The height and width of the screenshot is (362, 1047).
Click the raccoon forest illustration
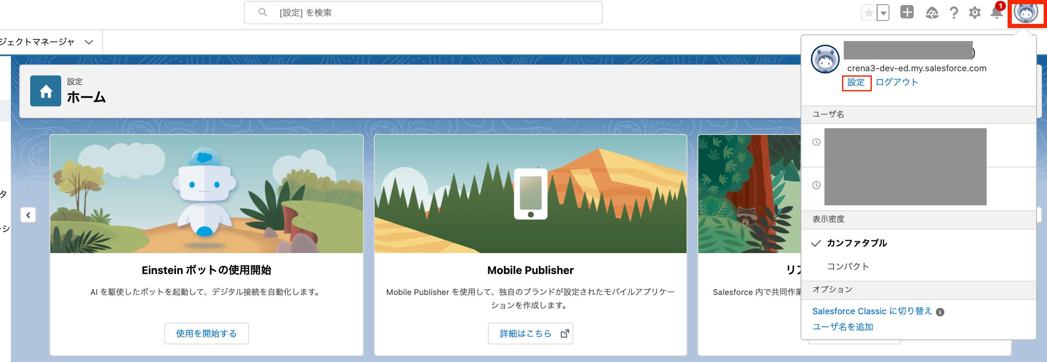(x=749, y=194)
